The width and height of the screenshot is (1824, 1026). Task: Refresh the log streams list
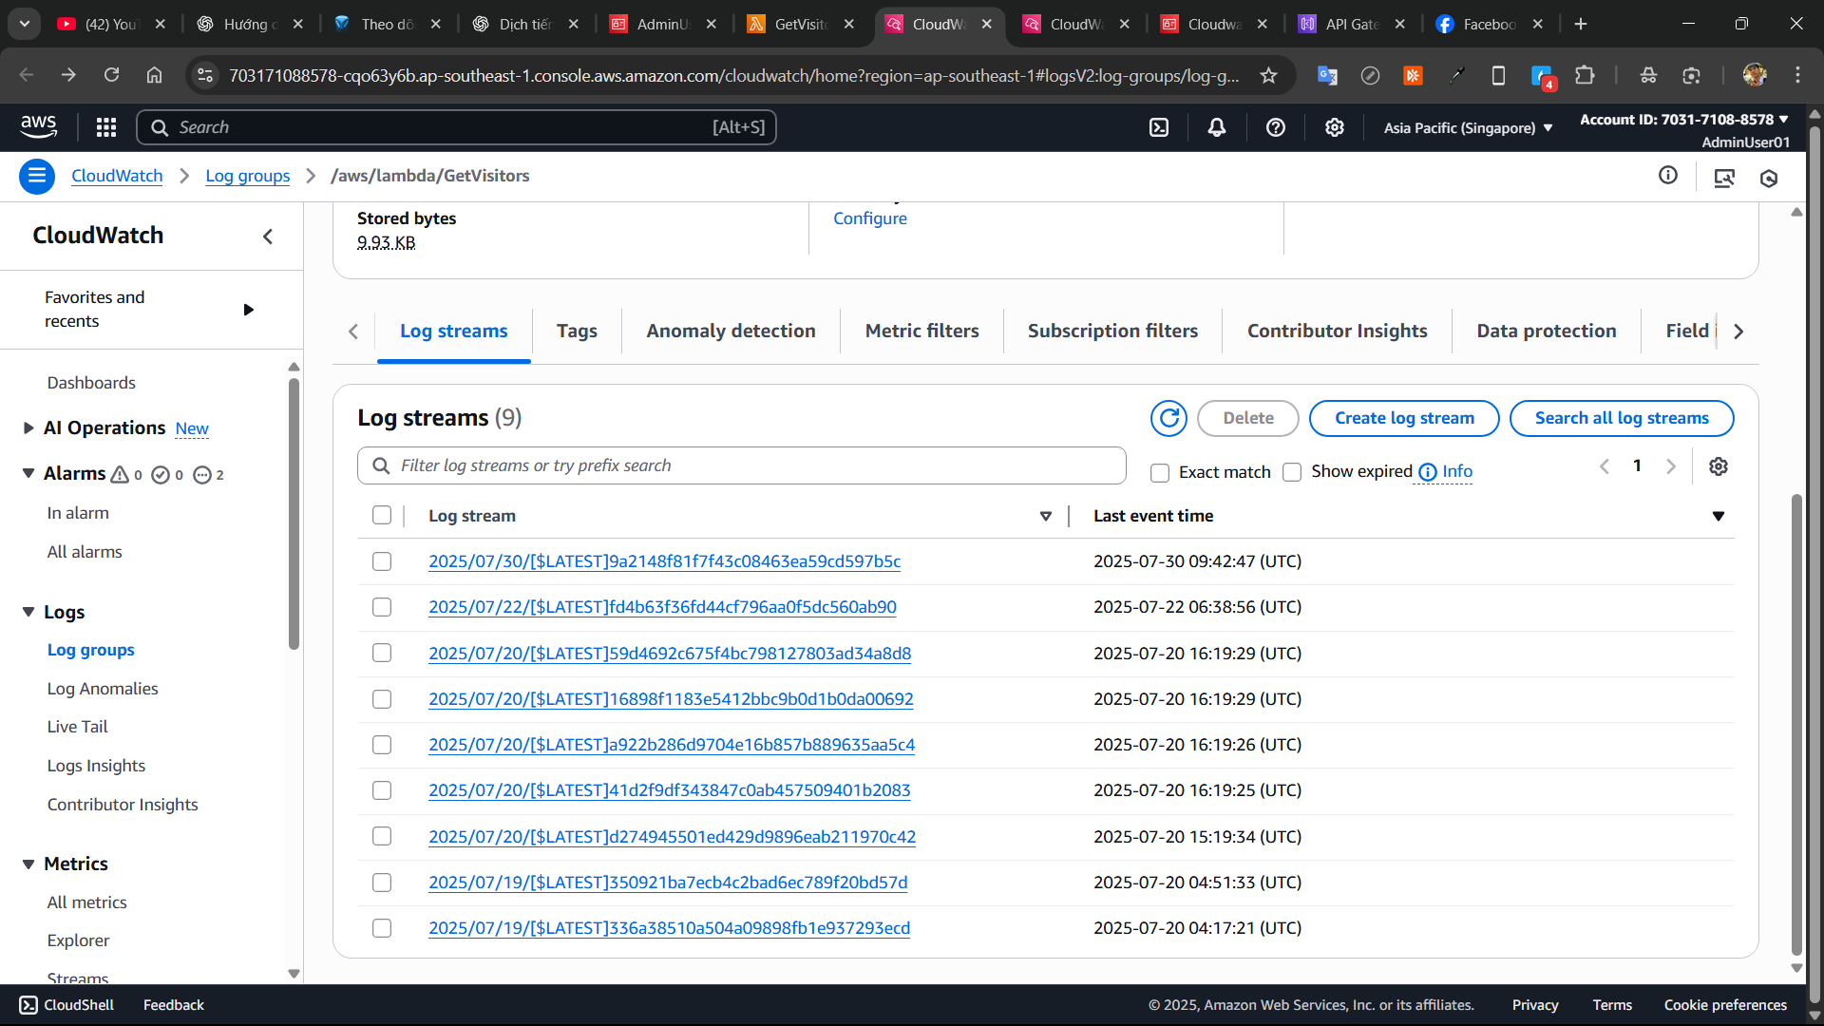click(1169, 418)
